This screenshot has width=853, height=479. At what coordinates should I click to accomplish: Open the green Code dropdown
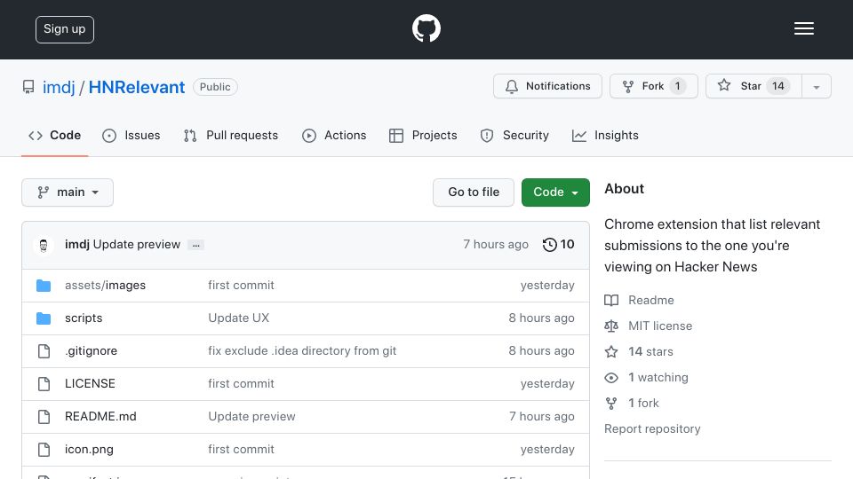[555, 192]
